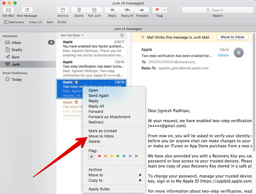Pick the orange flag color
The width and height of the screenshot is (256, 194).
106,156
